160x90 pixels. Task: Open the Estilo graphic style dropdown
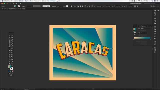(69, 6)
